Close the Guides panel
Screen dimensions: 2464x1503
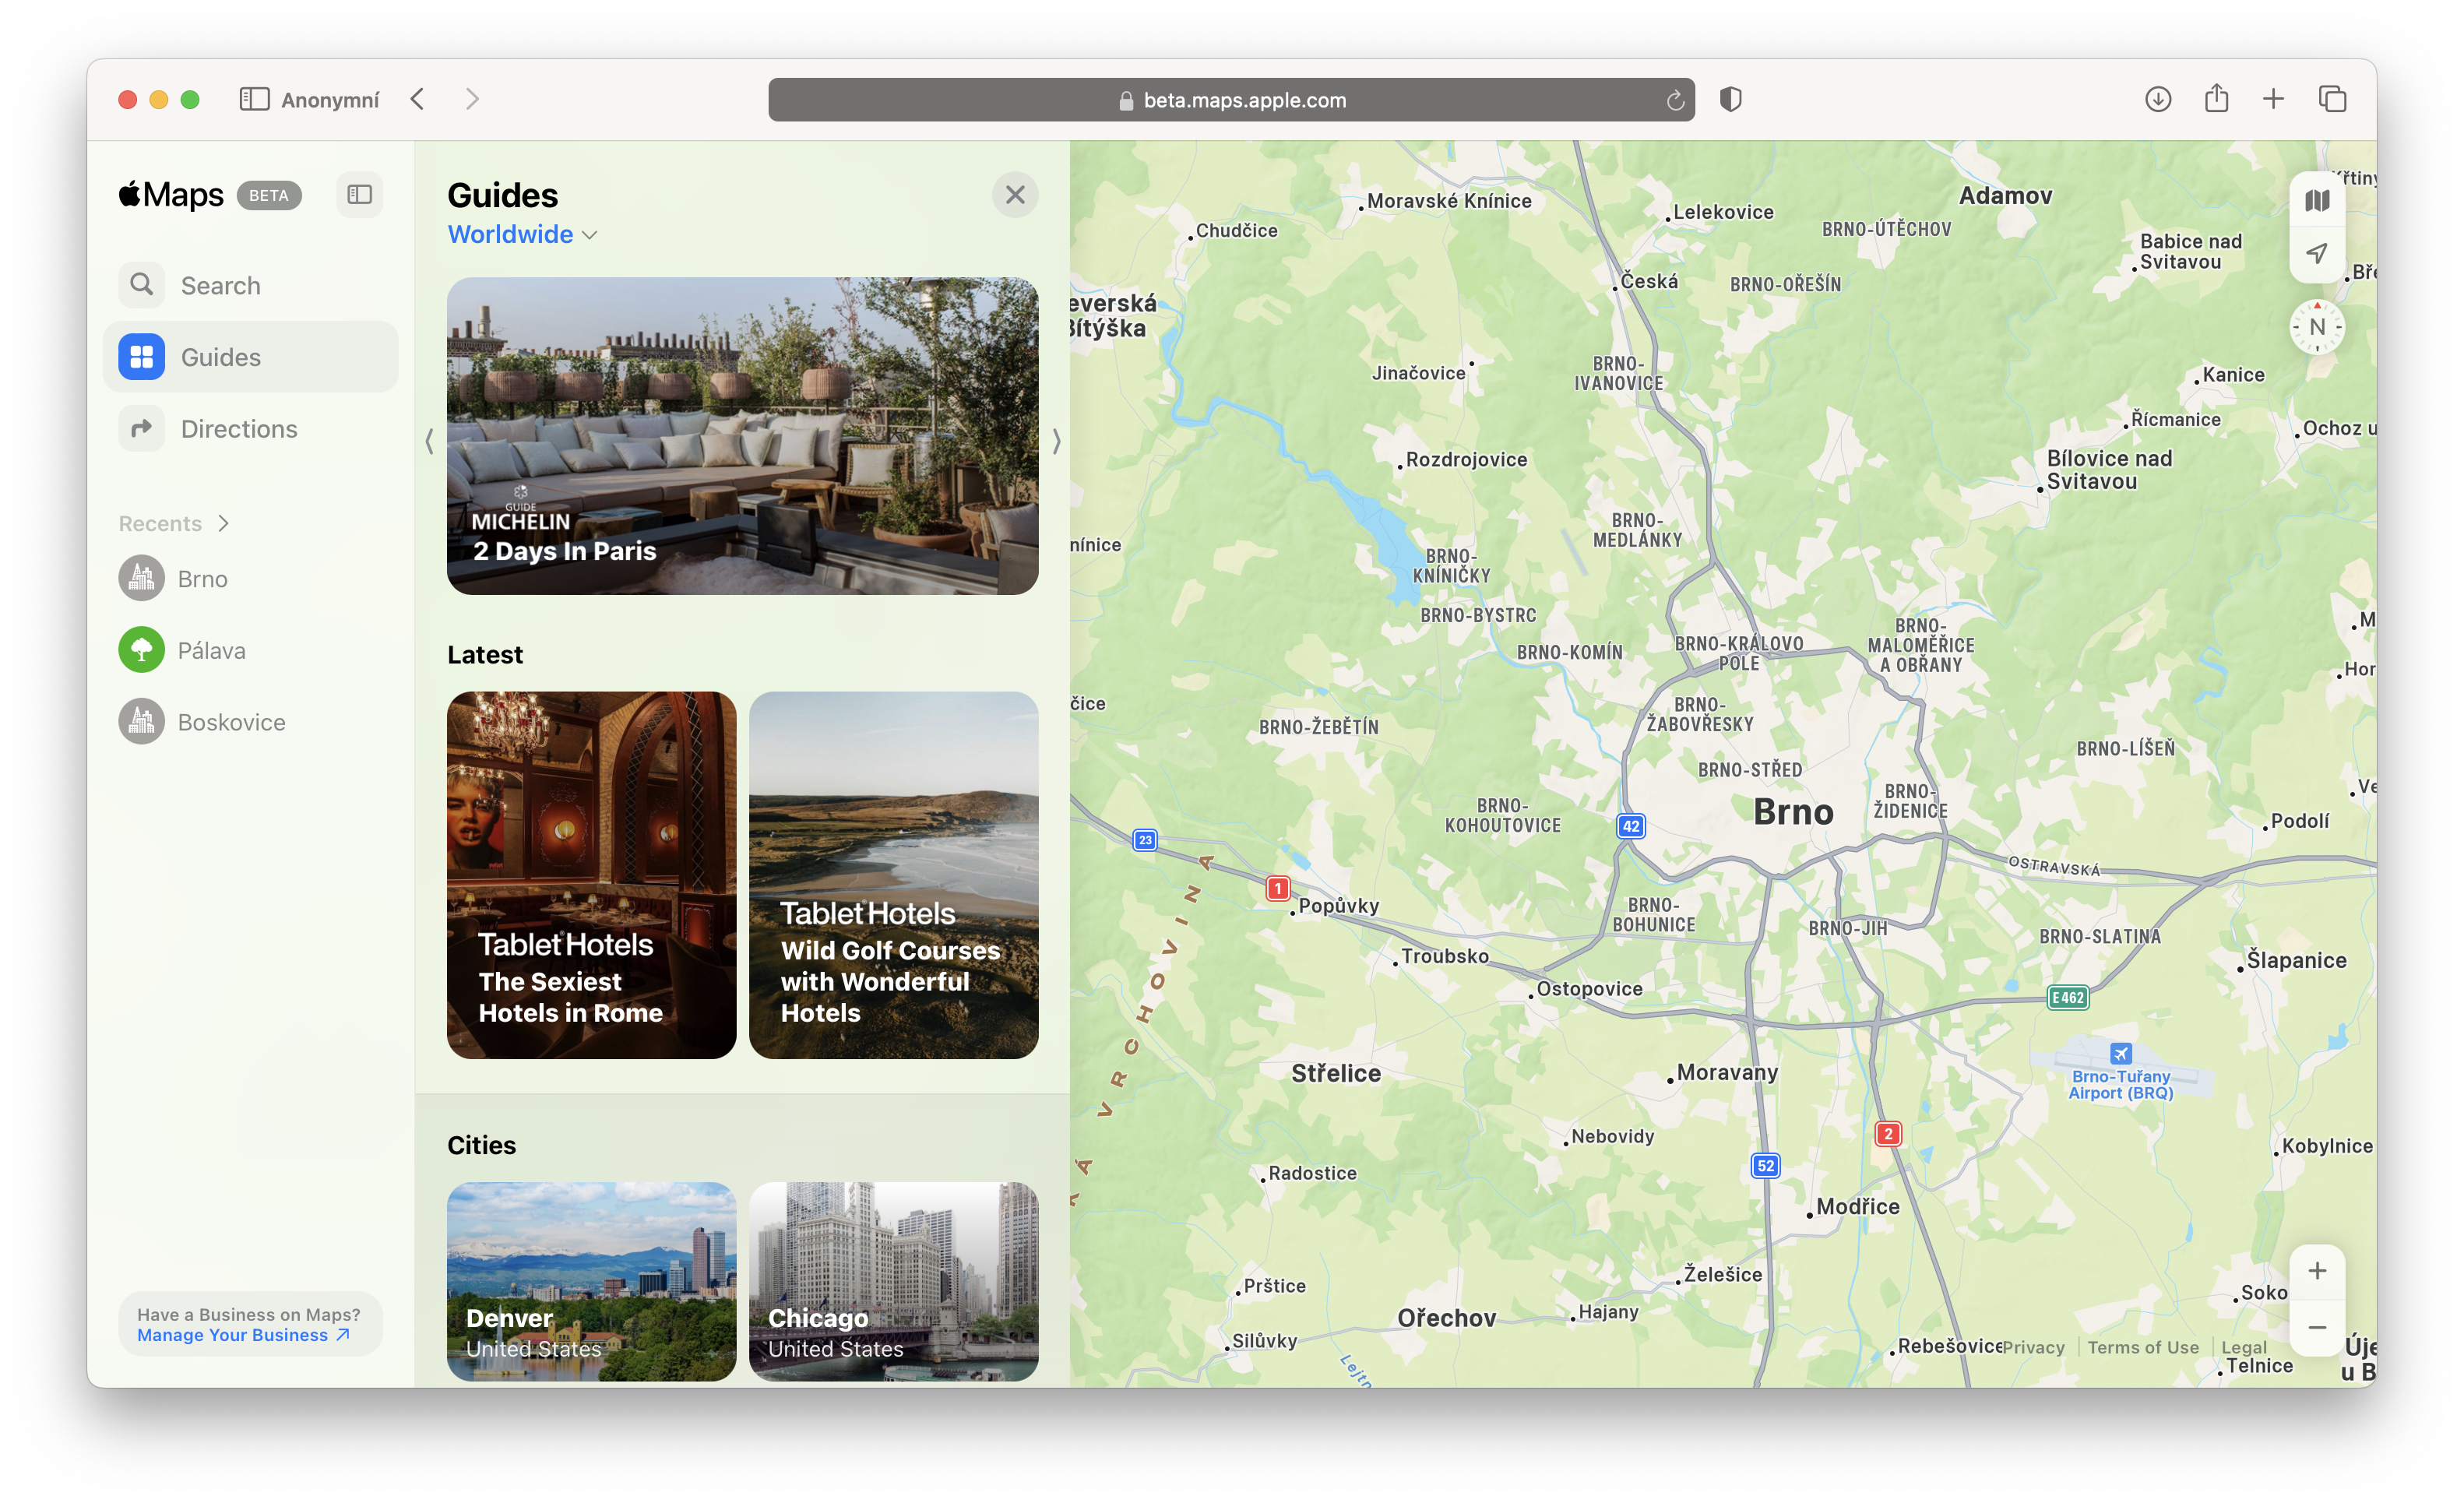pos(1015,194)
